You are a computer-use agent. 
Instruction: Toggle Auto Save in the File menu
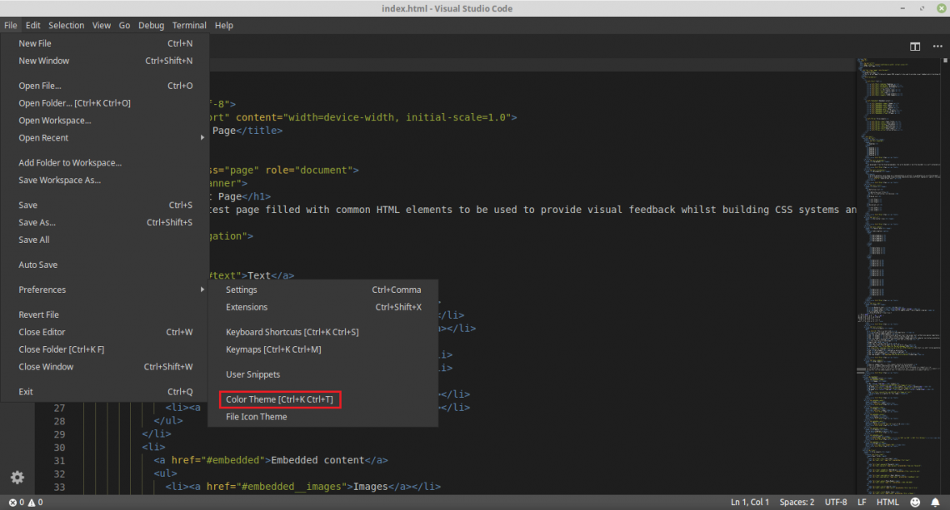pos(38,265)
